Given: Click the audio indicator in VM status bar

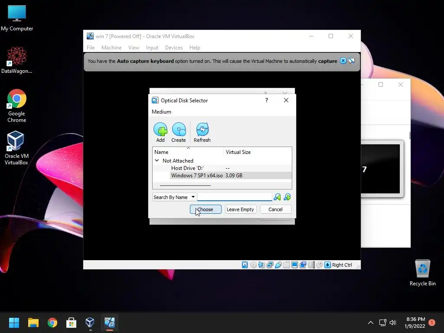Looking at the screenshot, I should pyautogui.click(x=261, y=265).
